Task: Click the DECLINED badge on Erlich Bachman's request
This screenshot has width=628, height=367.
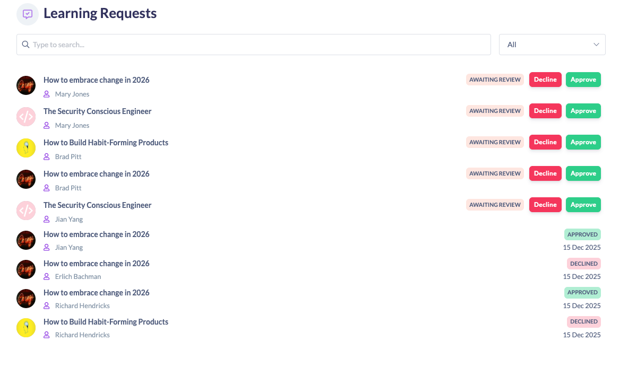Action: coord(583,264)
